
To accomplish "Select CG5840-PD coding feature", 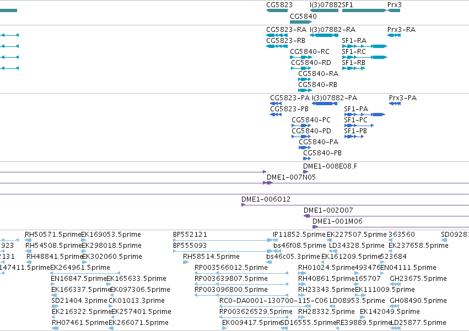I will coord(311,131).
